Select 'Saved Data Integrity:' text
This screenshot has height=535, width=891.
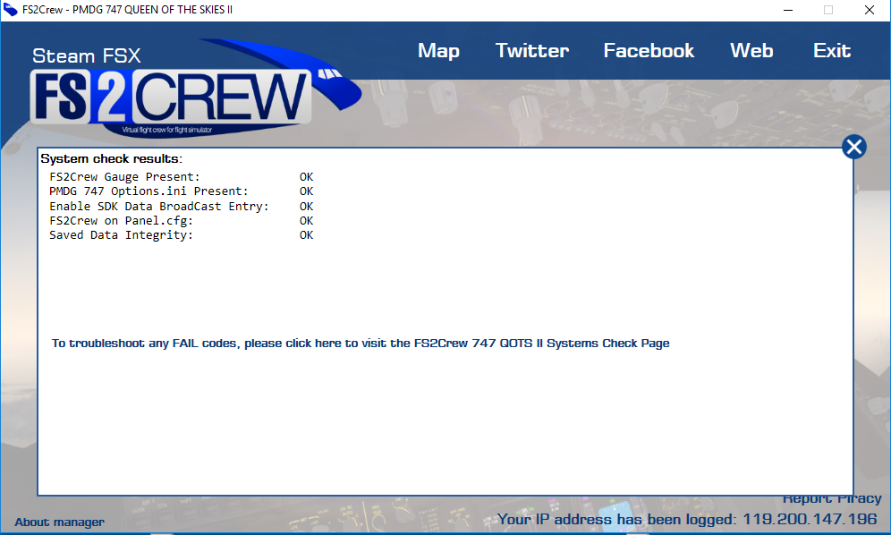coord(121,234)
